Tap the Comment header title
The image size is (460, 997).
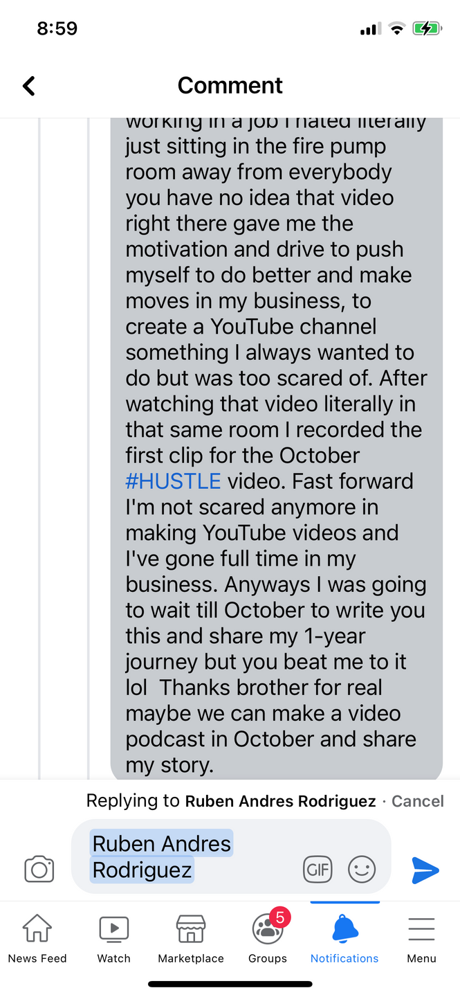(x=230, y=85)
